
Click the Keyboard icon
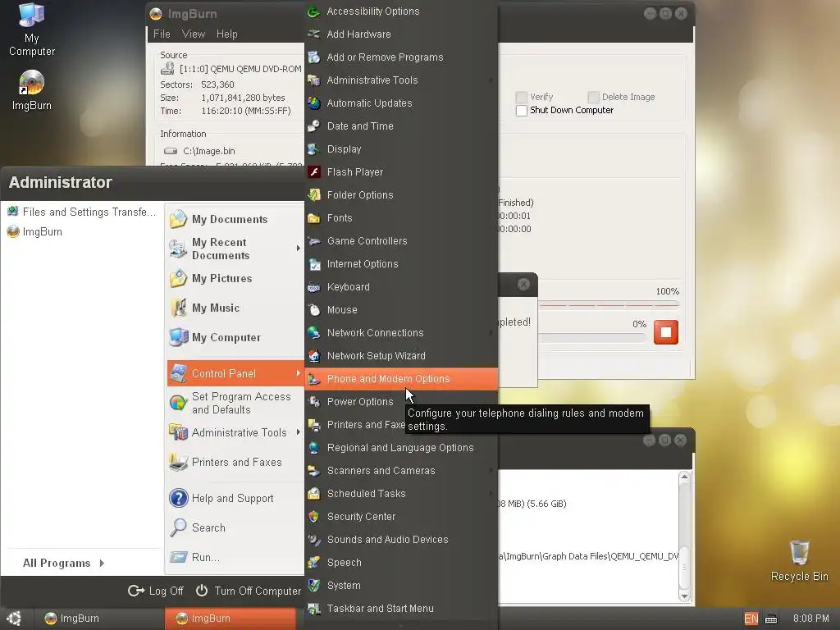[314, 287]
